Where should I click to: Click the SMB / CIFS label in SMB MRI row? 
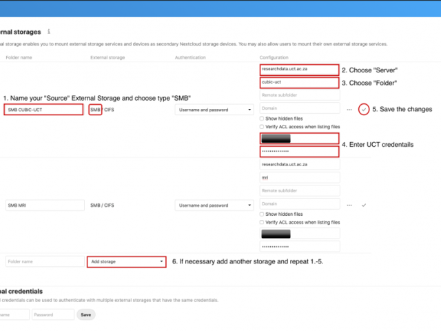pos(102,205)
